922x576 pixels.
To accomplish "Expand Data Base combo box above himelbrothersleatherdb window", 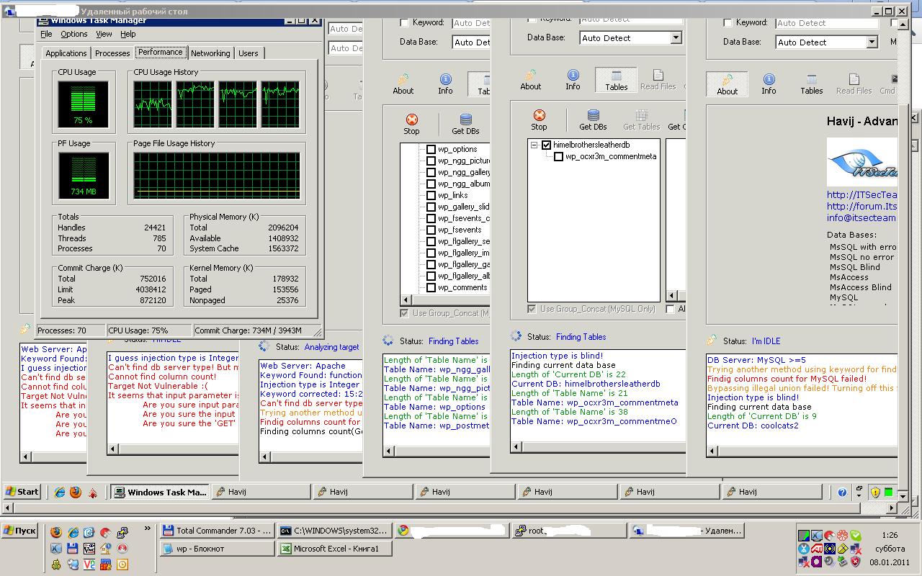I will click(x=676, y=38).
